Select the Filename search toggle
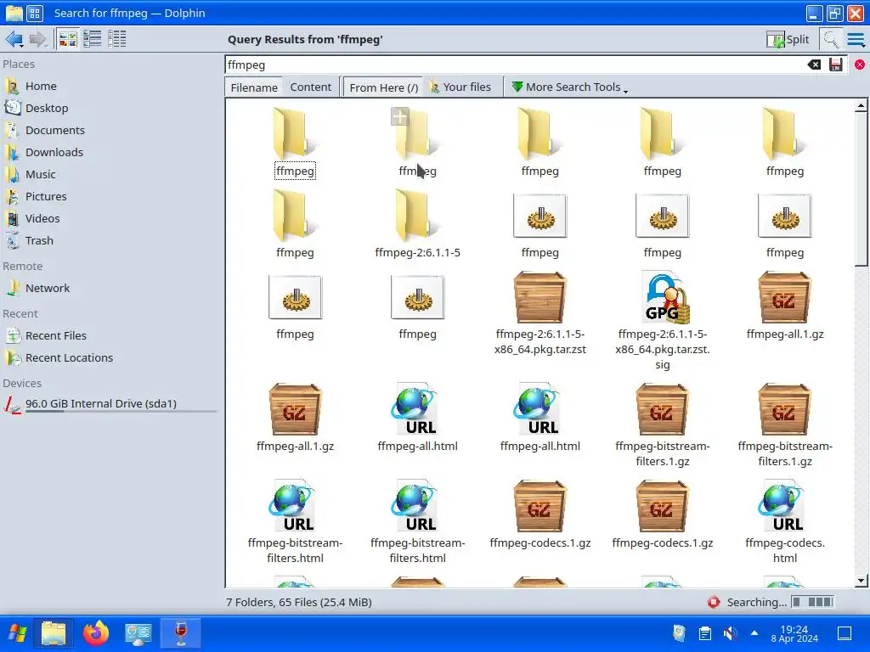This screenshot has width=870, height=652. point(254,87)
